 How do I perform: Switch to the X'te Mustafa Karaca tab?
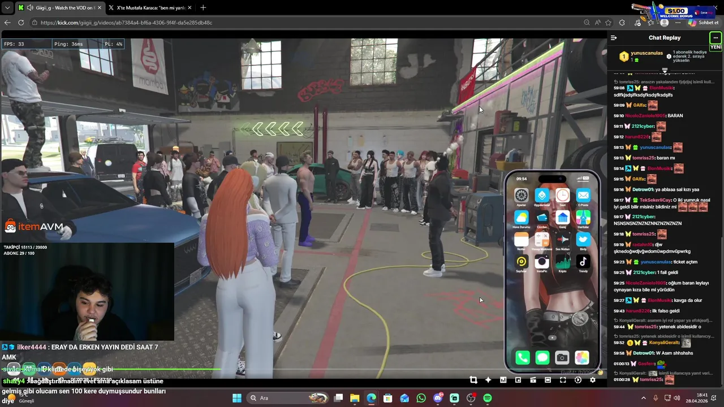pyautogui.click(x=149, y=7)
